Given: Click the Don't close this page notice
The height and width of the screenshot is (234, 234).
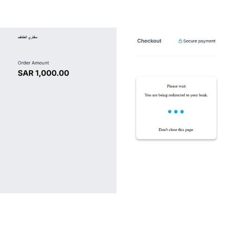Looking at the screenshot, I should 176,130.
